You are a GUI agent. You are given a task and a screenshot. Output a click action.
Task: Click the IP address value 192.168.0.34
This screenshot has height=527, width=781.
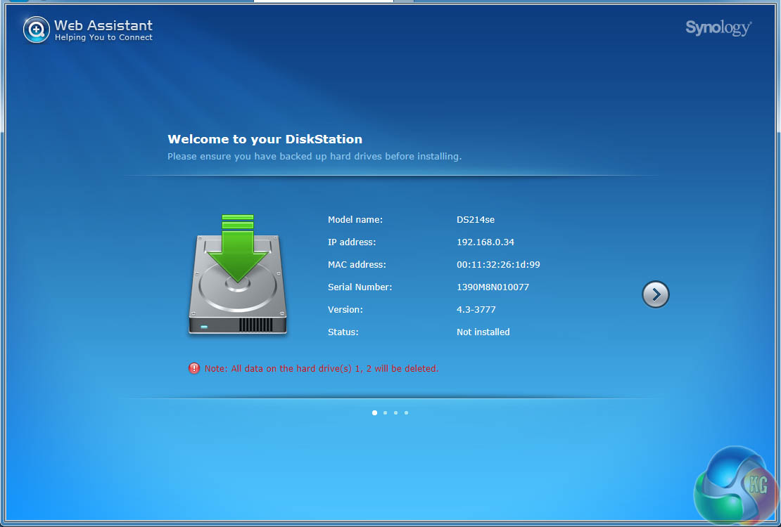485,242
